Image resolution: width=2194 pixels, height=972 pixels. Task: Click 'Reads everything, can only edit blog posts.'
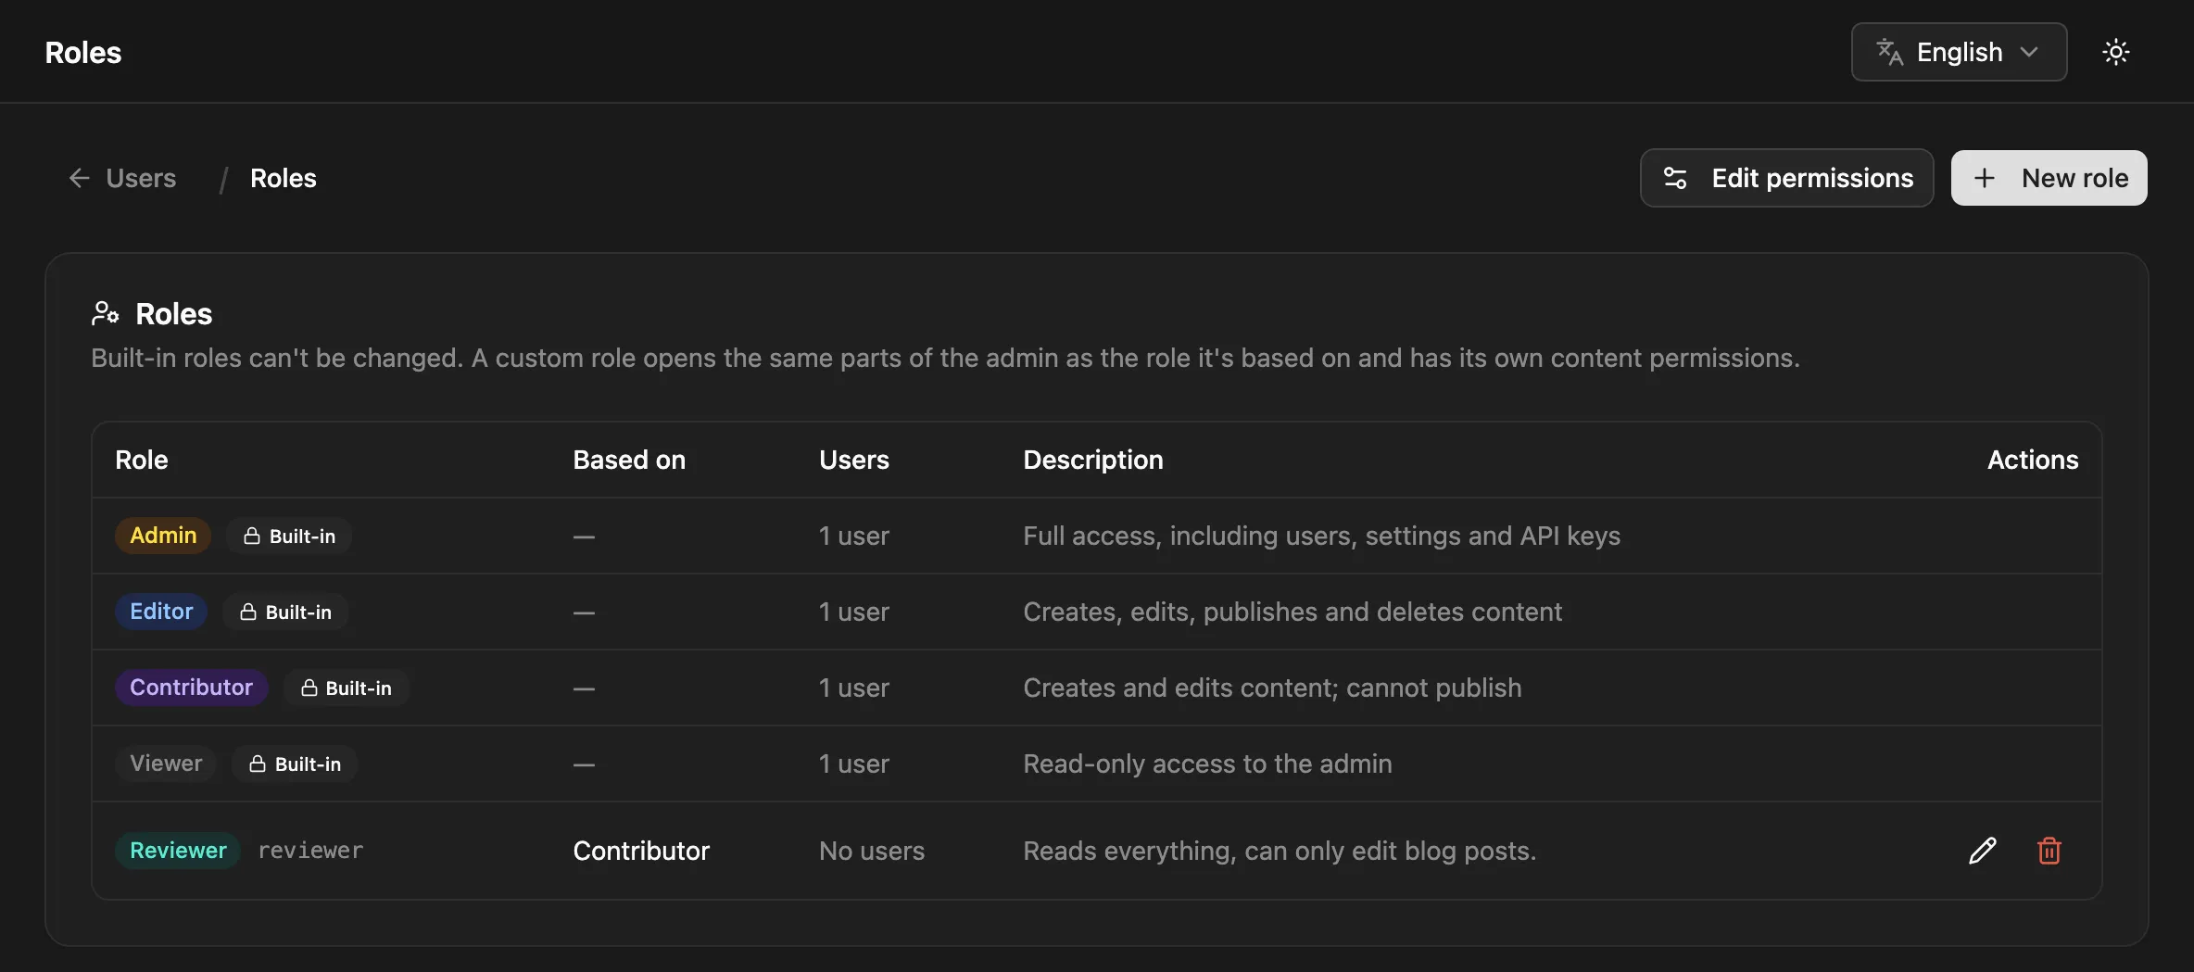coord(1280,851)
